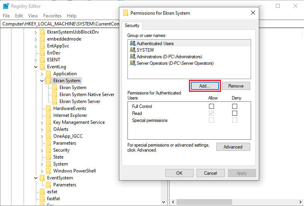Click the Windows PowerShell folder icon

(x=48, y=171)
